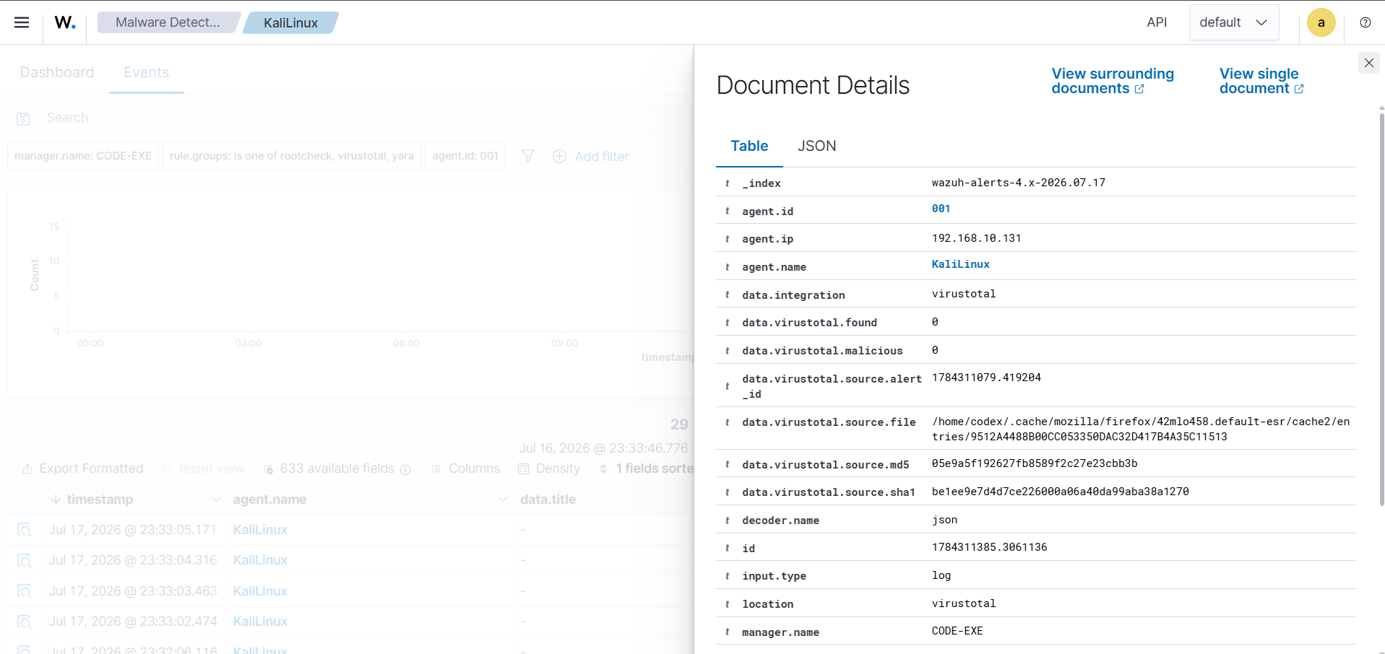
Task: Open the hamburger navigation menu
Action: tap(22, 22)
